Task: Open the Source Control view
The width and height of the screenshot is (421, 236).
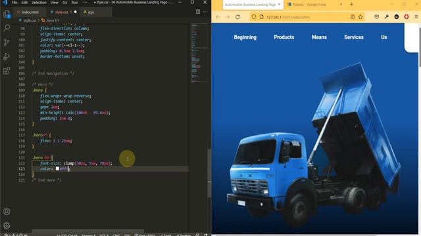Action: 7,42
